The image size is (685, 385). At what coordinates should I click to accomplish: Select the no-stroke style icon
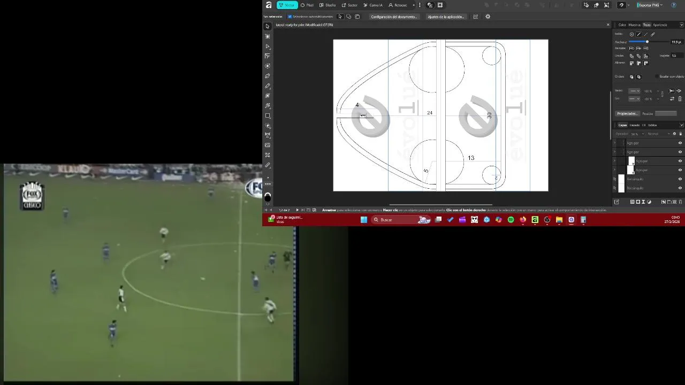point(631,34)
